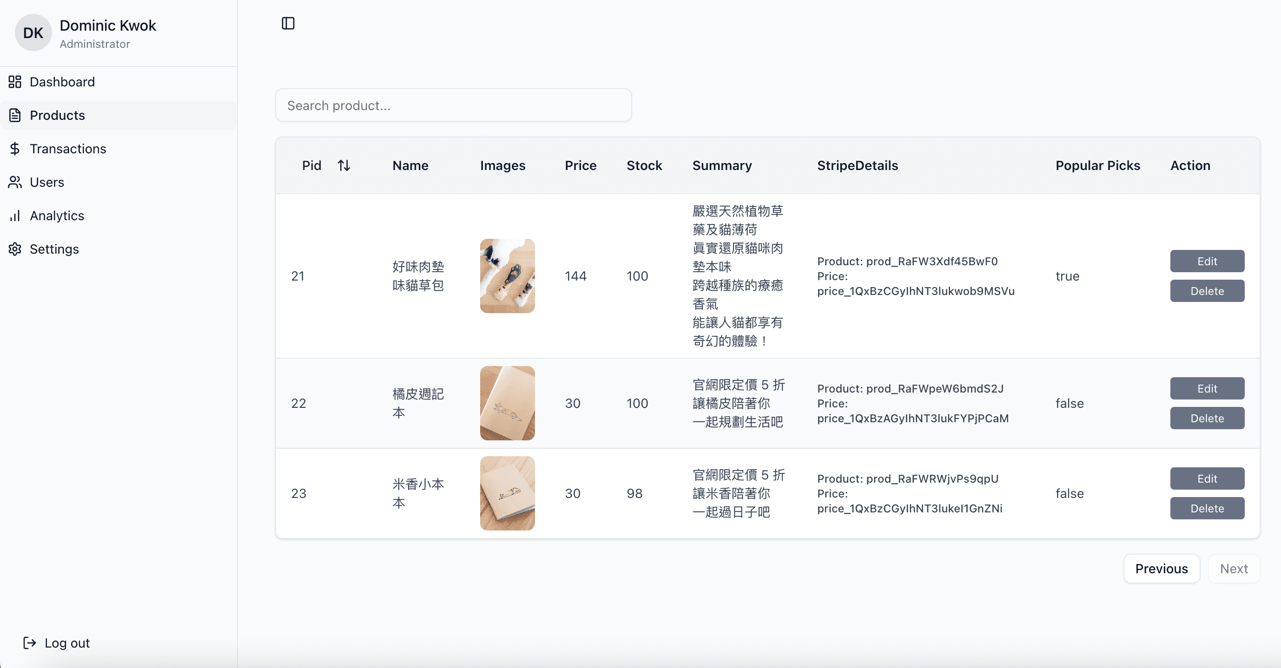Open the cat paw product thumbnail
The height and width of the screenshot is (668, 1281).
click(x=507, y=276)
